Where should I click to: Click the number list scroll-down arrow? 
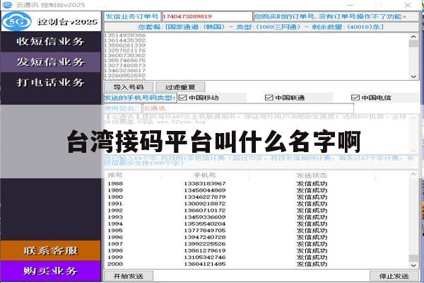click(x=413, y=76)
